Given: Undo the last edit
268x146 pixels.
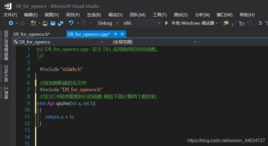Looking at the screenshot, I should [71, 23].
